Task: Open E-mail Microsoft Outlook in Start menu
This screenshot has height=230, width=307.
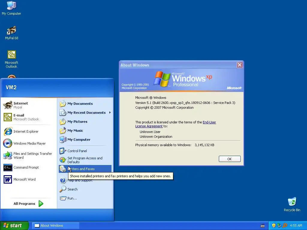Action: (28, 117)
